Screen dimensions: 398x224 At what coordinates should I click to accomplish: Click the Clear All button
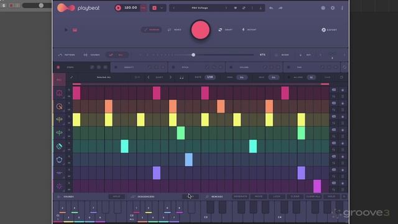313,197
